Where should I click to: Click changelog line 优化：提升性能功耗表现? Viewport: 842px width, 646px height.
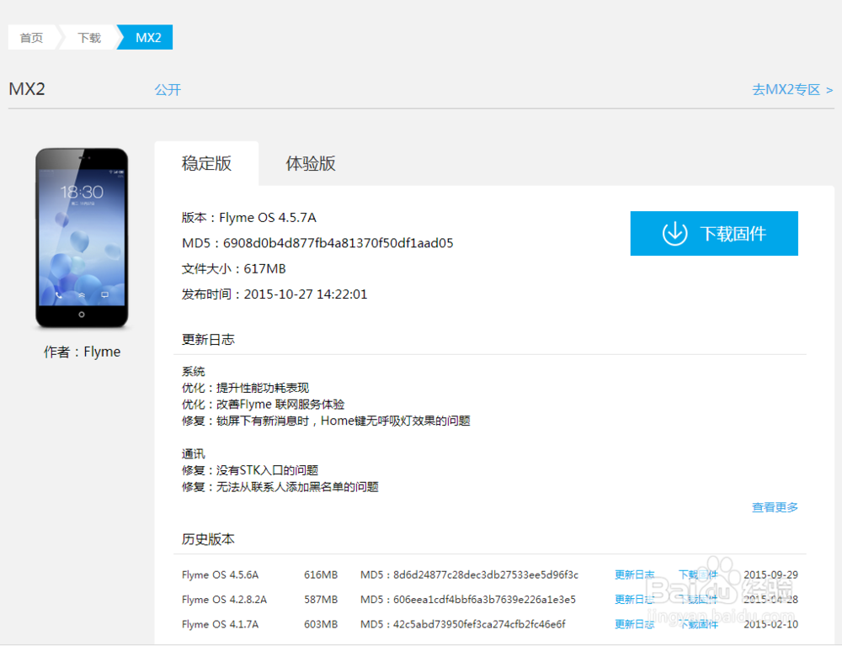pyautogui.click(x=245, y=388)
